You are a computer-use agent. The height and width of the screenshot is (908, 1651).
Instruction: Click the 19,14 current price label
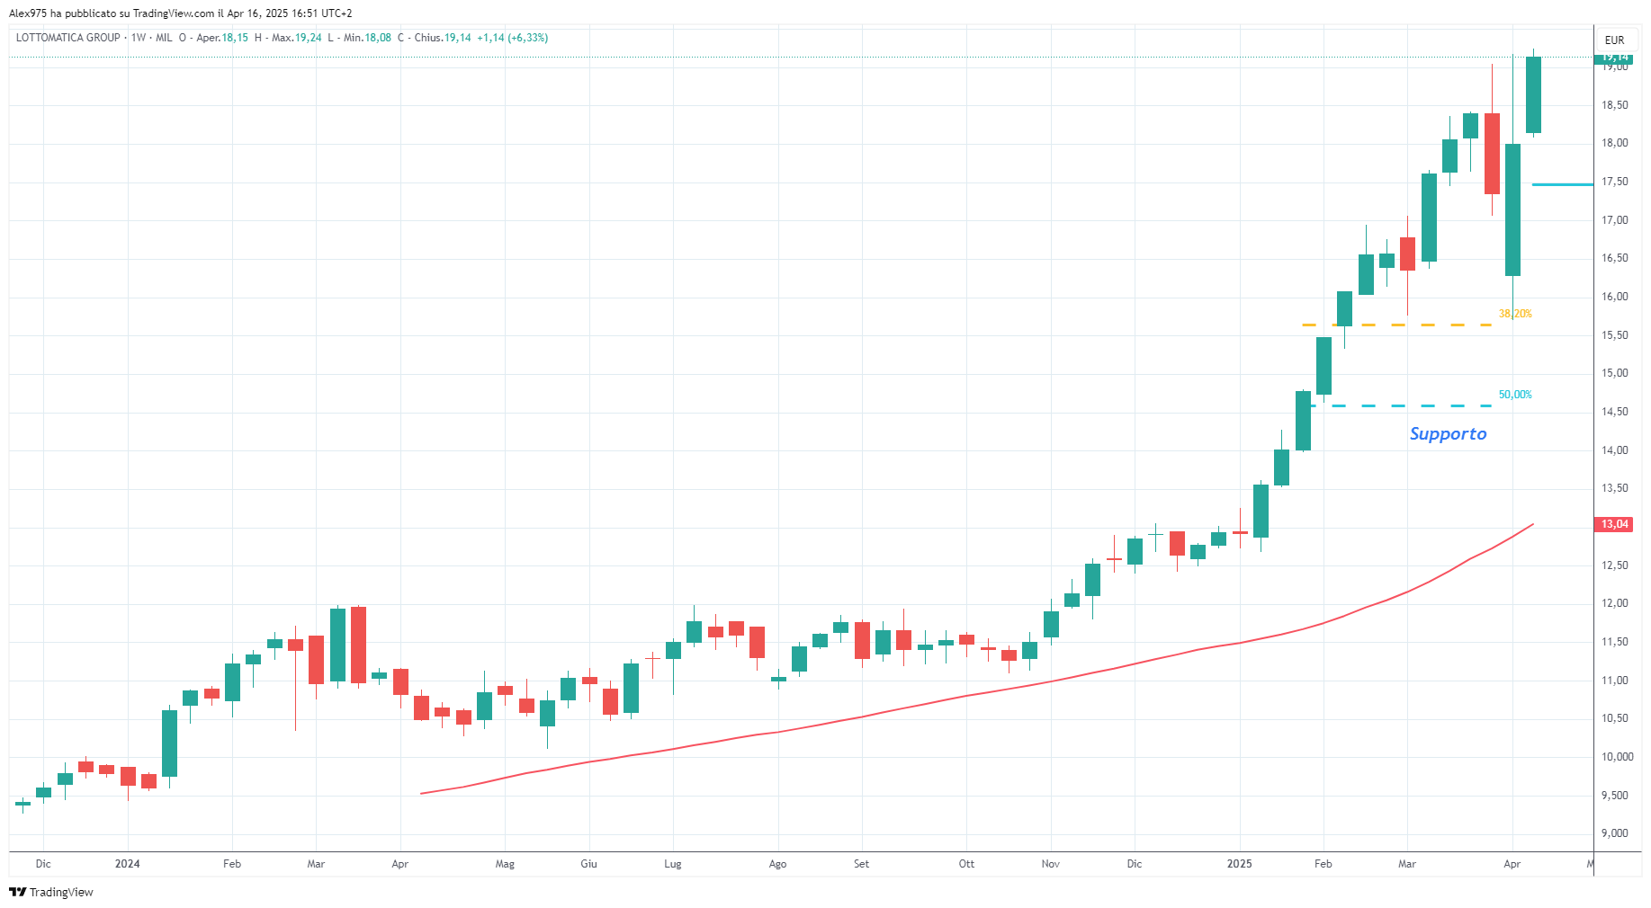pos(1615,58)
